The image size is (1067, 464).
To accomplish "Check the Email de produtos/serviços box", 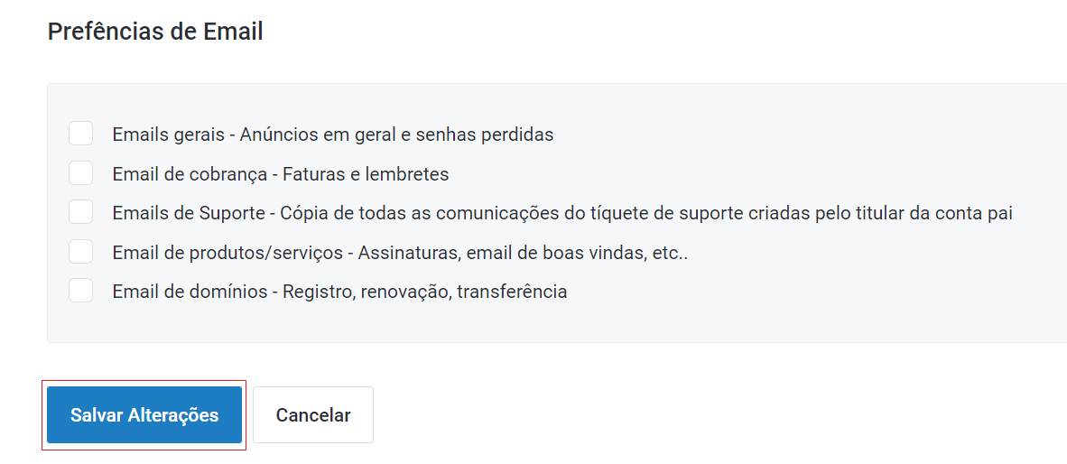I will coord(81,252).
